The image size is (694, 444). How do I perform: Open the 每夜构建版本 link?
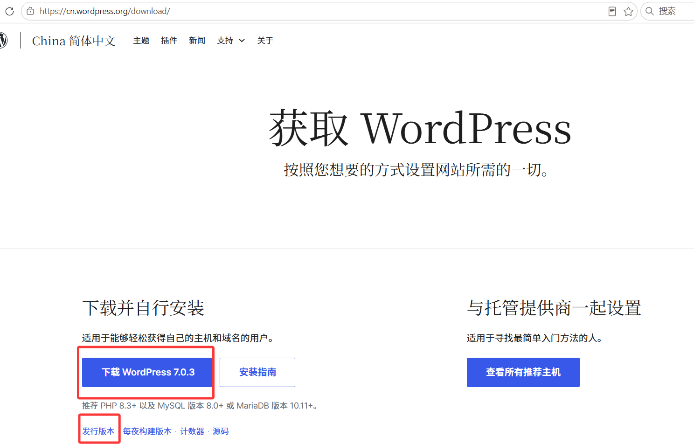(x=147, y=431)
